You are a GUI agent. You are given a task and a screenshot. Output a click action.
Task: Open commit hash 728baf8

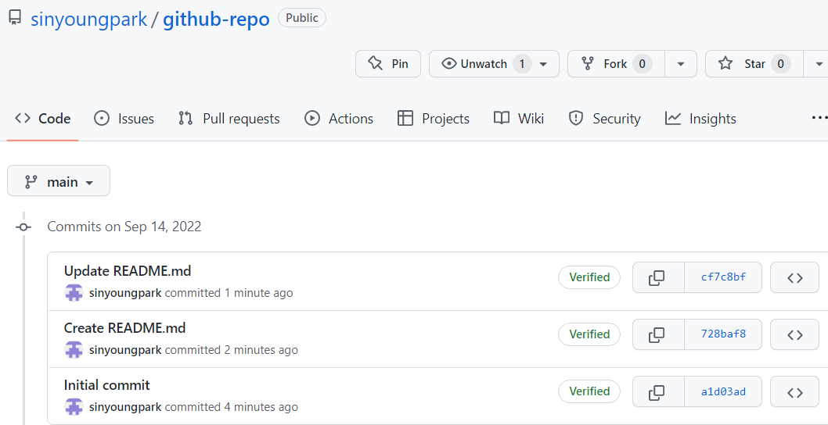(723, 334)
